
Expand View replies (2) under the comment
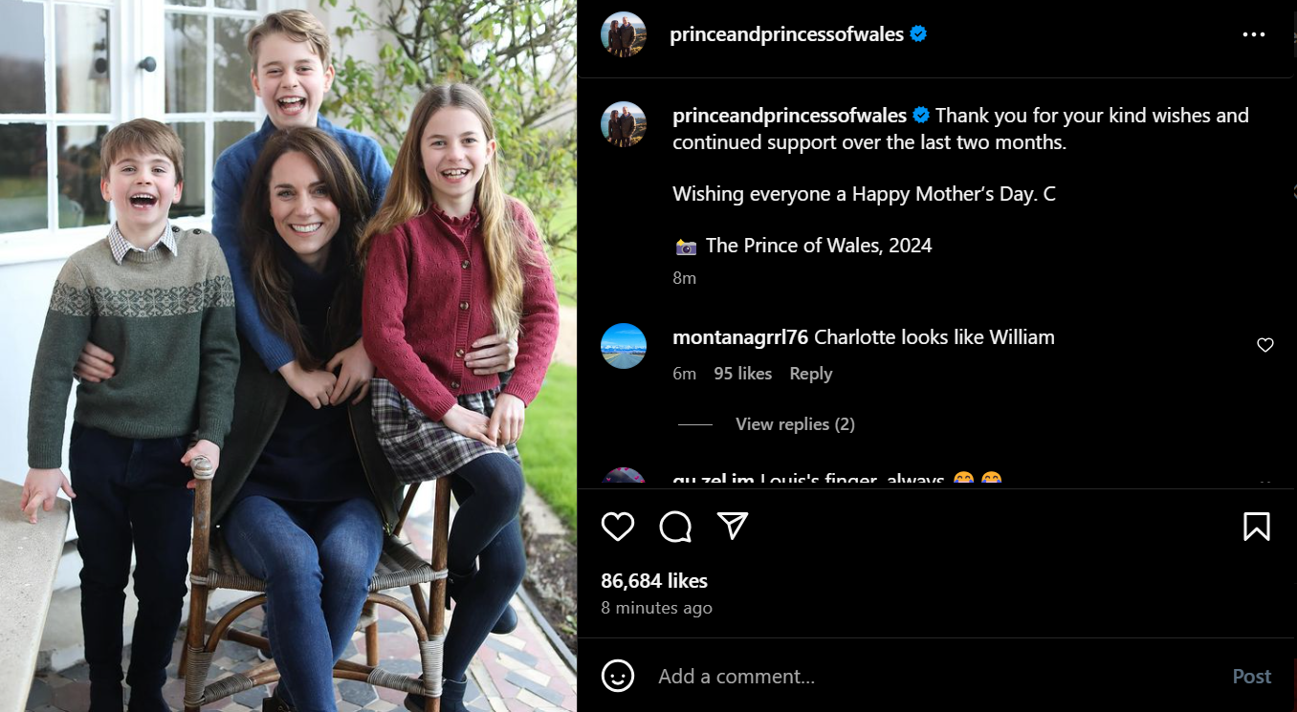click(794, 424)
